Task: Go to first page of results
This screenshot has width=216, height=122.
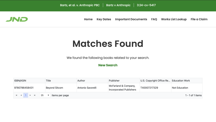Action: 16,95
